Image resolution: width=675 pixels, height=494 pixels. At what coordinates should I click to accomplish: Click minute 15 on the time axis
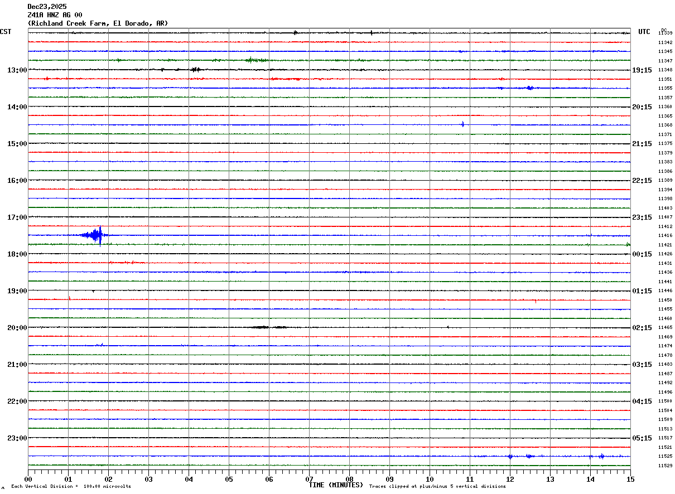630,479
